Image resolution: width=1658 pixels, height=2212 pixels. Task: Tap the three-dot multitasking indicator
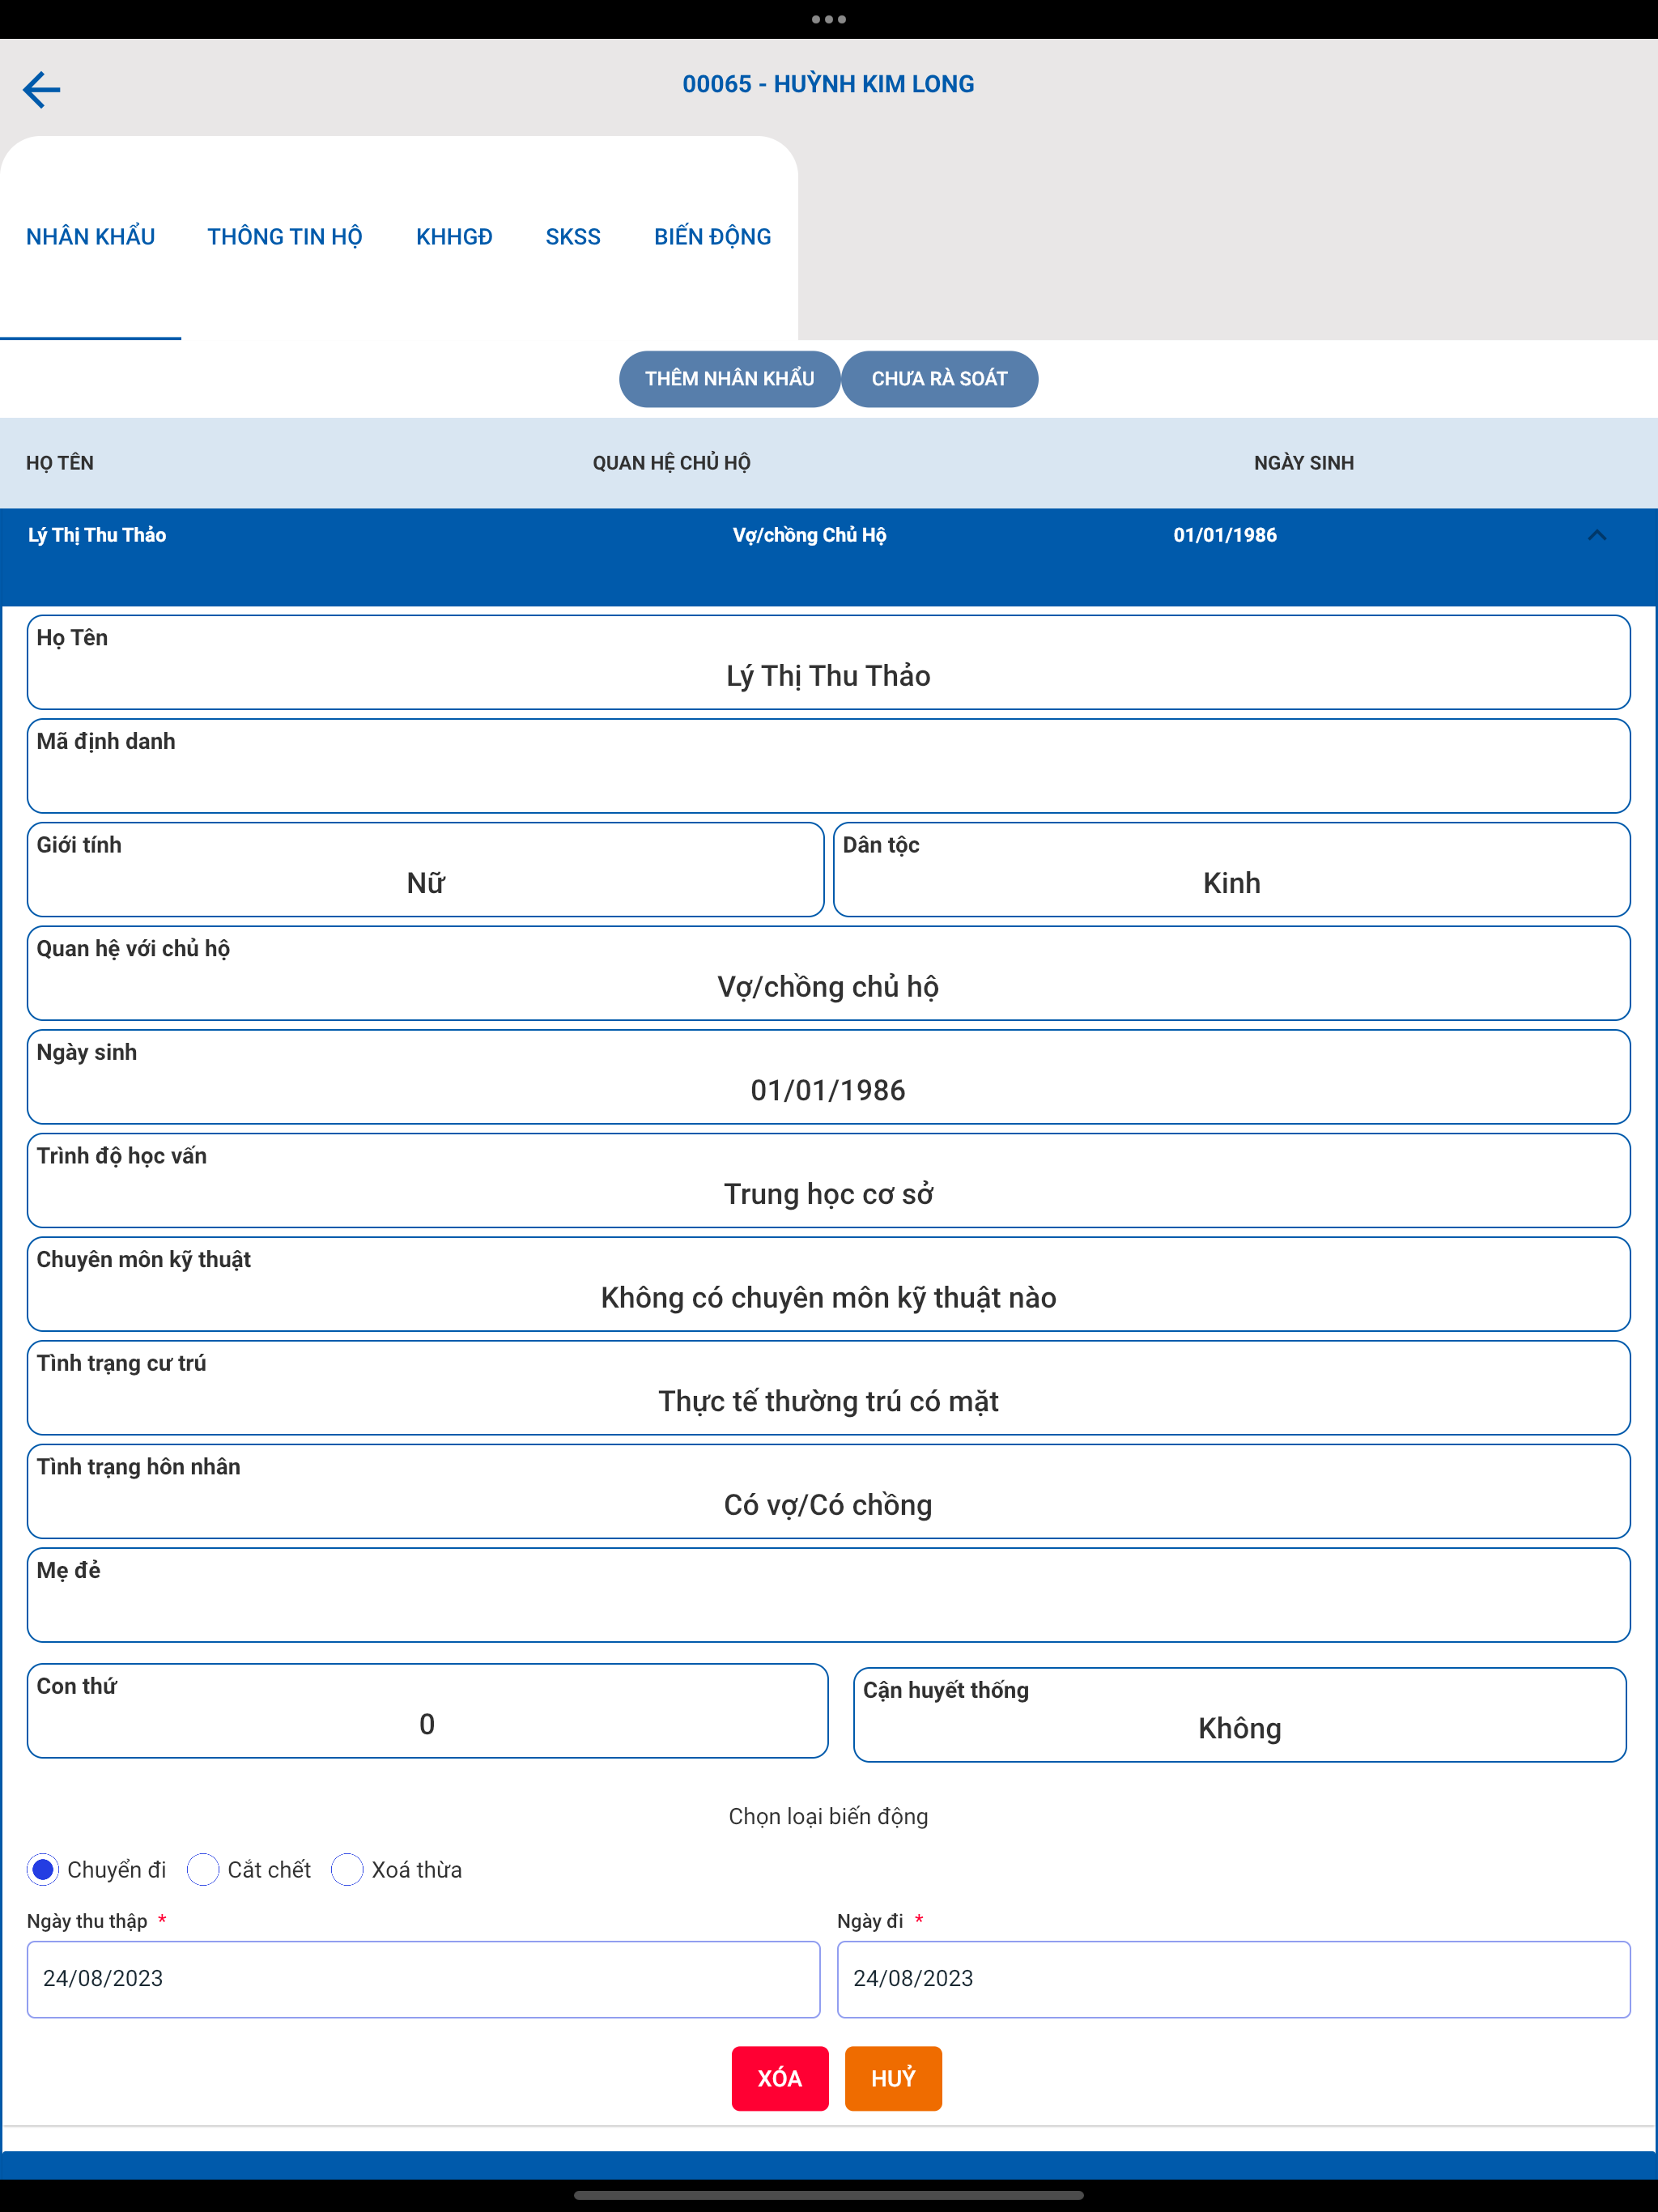829,19
